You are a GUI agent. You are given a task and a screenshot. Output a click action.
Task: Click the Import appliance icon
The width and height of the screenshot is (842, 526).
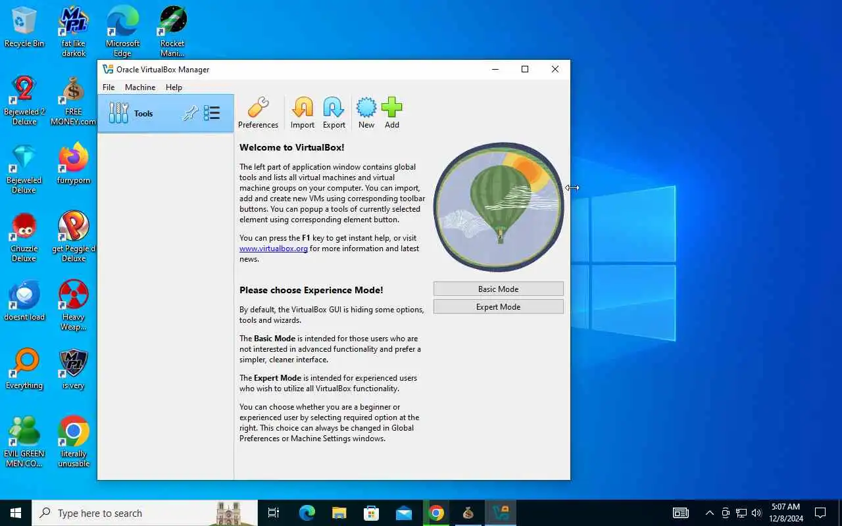[303, 113]
